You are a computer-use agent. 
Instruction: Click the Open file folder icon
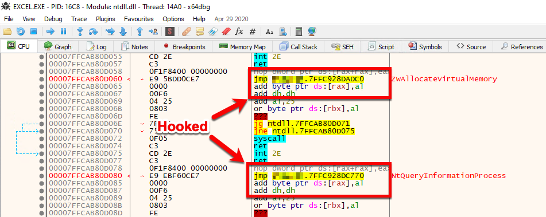(x=7, y=31)
